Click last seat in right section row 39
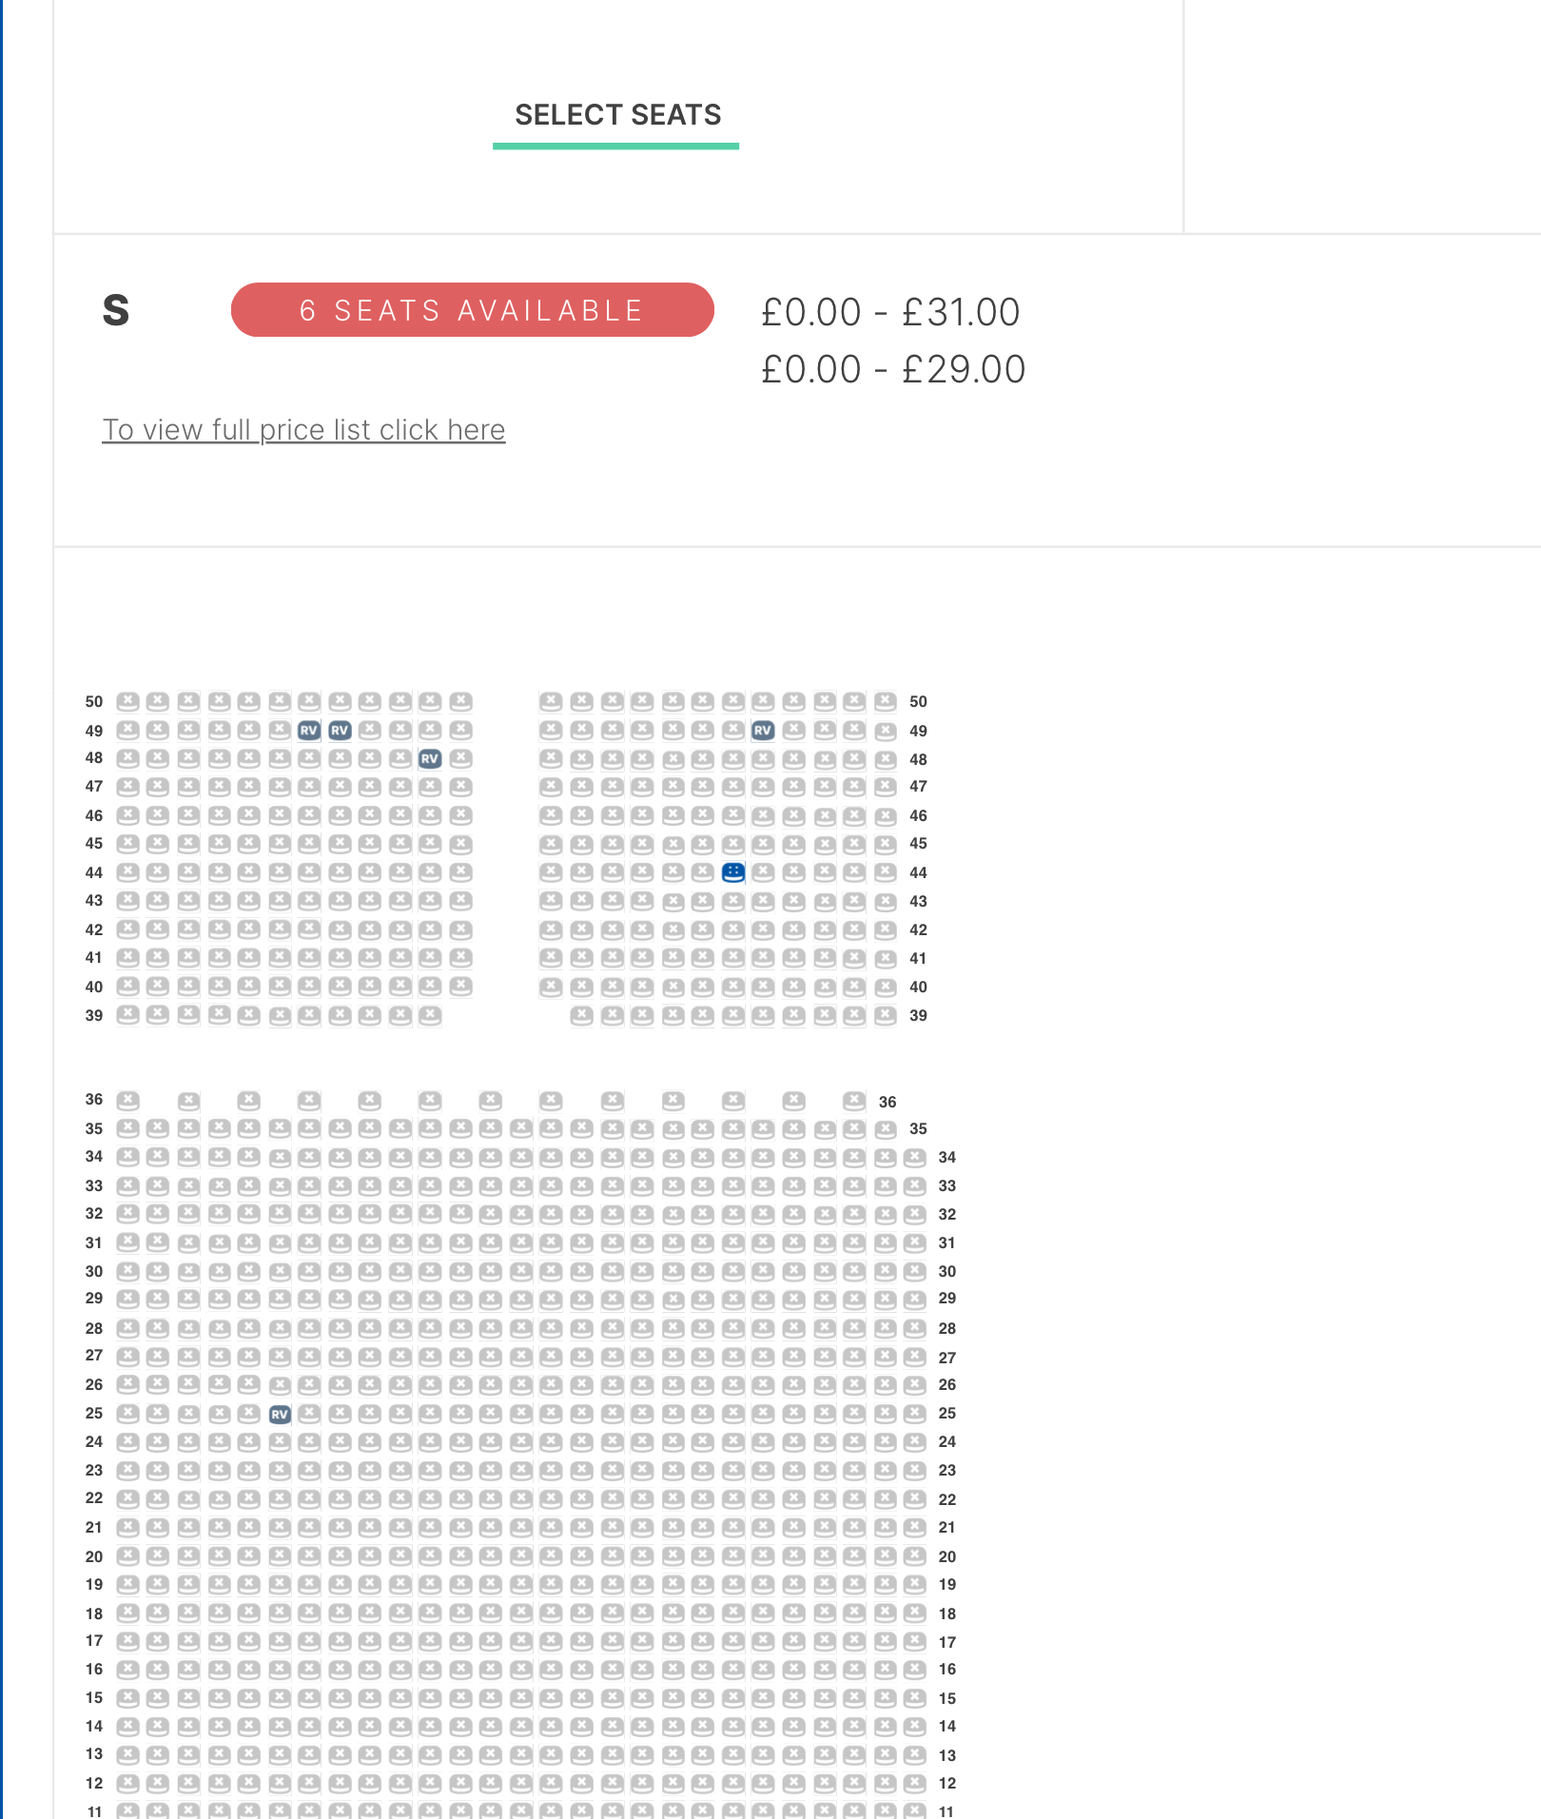Screen dimensions: 1541x1819 tap(885, 1015)
